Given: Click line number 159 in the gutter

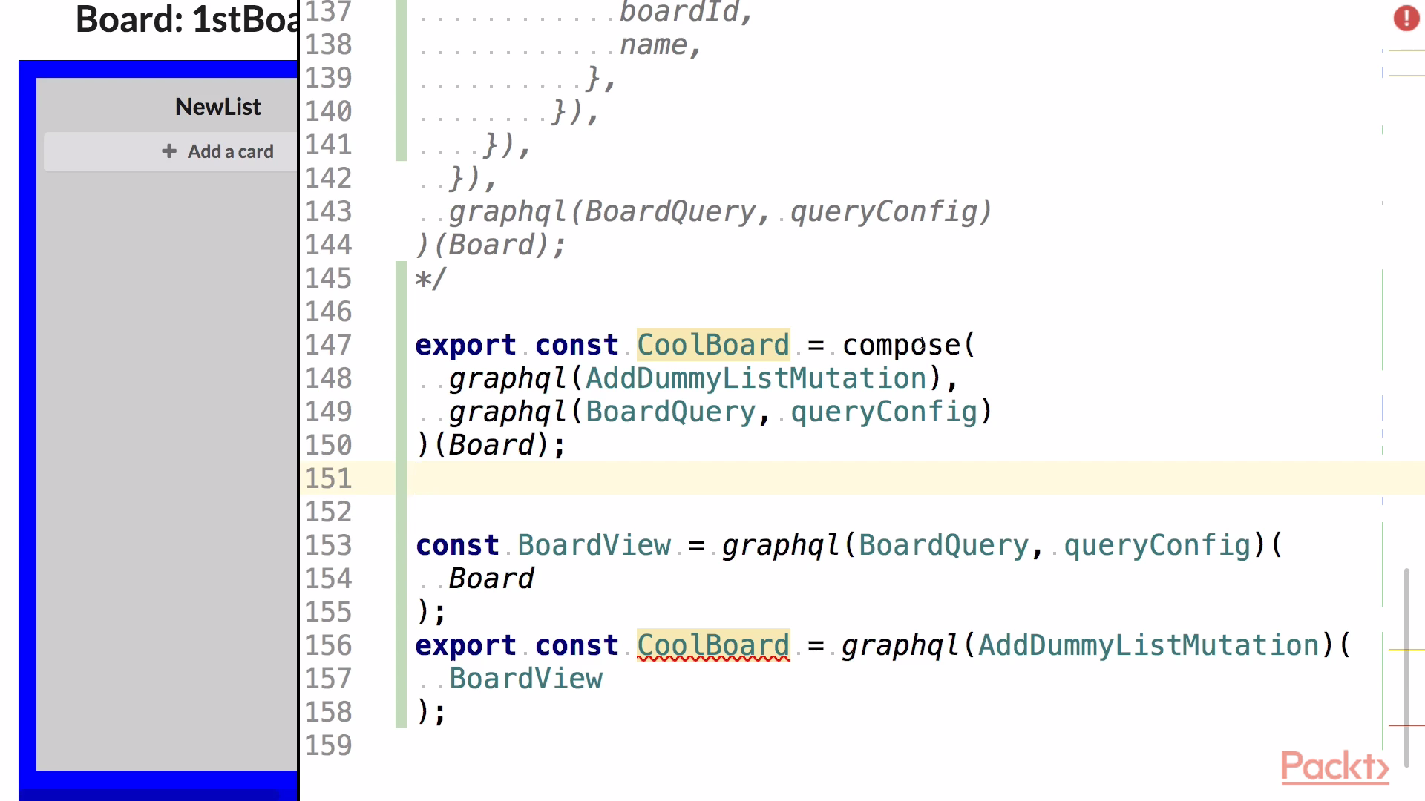Looking at the screenshot, I should [x=328, y=745].
